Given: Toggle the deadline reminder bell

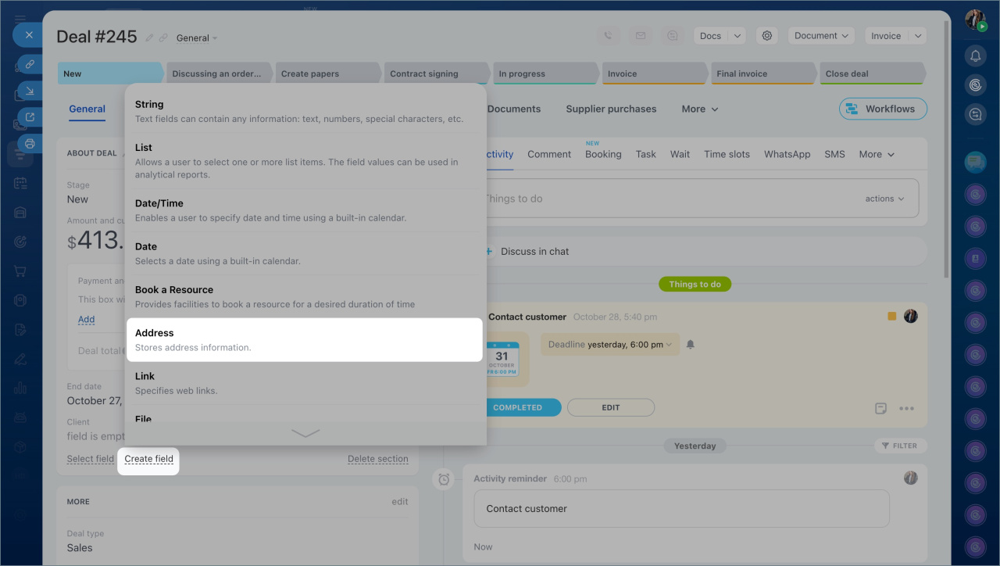Looking at the screenshot, I should (691, 345).
